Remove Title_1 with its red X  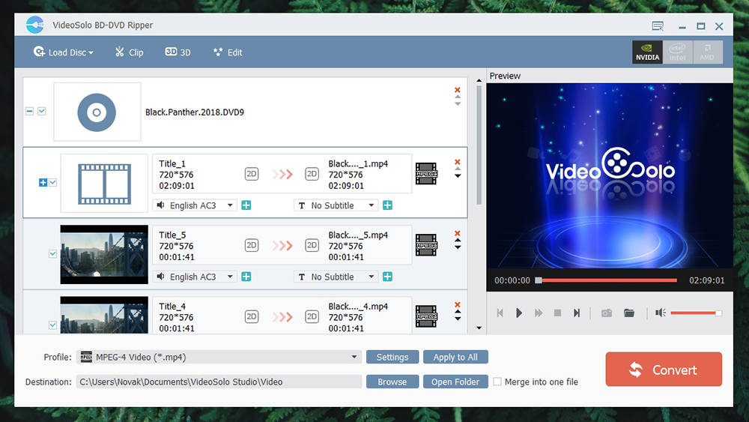click(x=458, y=162)
